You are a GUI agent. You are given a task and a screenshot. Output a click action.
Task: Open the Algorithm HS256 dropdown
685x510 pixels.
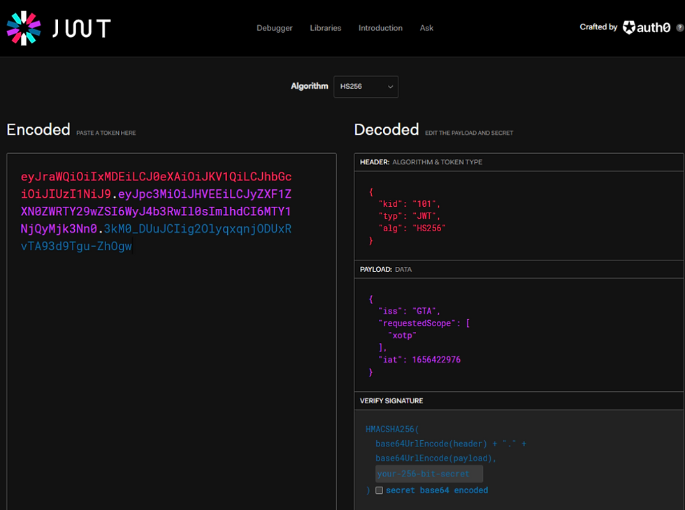(366, 87)
